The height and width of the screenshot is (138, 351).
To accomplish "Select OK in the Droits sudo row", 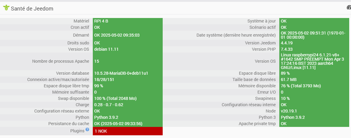I will click(x=97, y=43).
